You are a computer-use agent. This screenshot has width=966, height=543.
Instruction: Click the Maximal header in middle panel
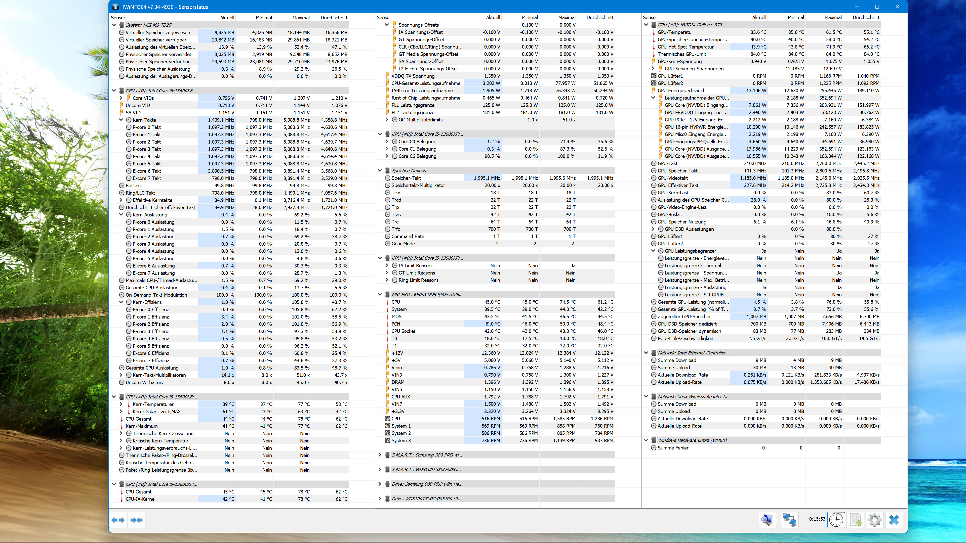click(x=566, y=18)
